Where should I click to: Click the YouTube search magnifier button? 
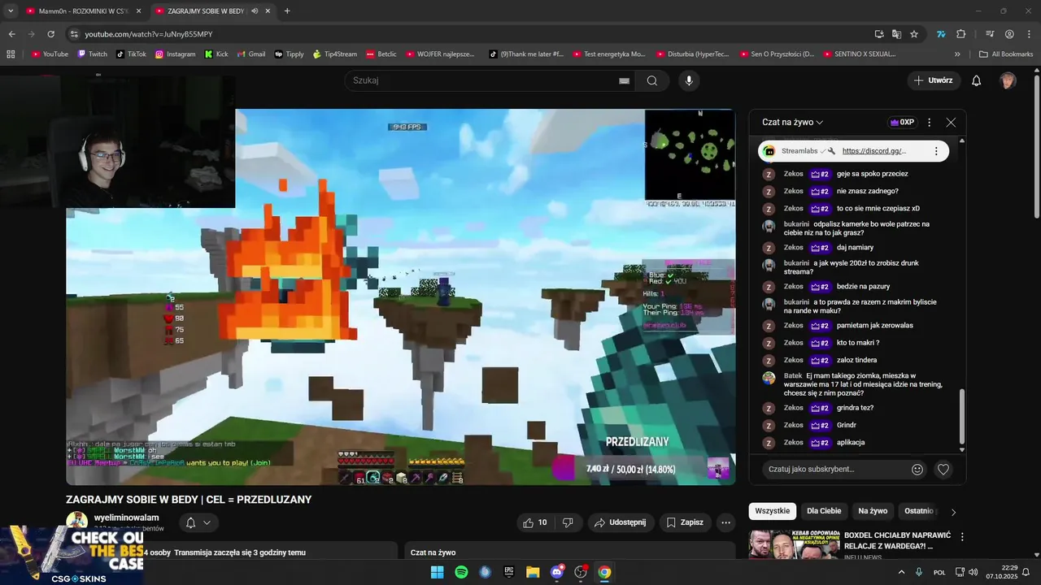652,80
